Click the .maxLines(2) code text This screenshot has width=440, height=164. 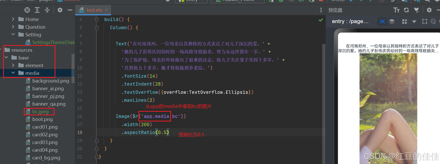pos(138,100)
